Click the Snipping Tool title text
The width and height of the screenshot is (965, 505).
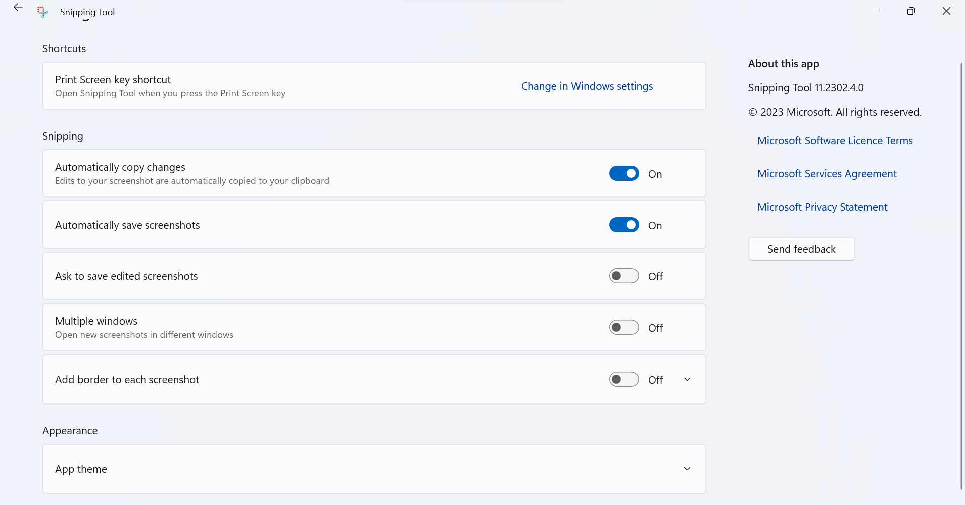[x=87, y=12]
